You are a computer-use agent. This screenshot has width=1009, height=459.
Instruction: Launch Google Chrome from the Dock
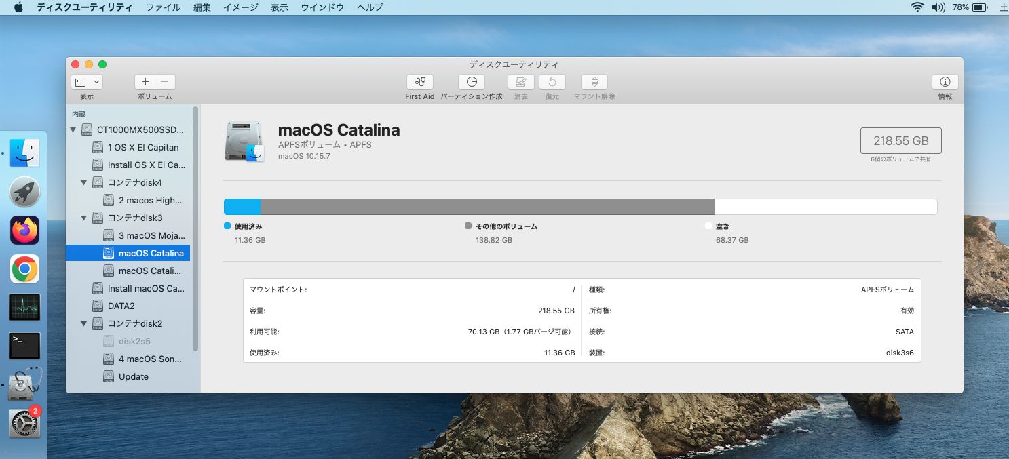(25, 269)
